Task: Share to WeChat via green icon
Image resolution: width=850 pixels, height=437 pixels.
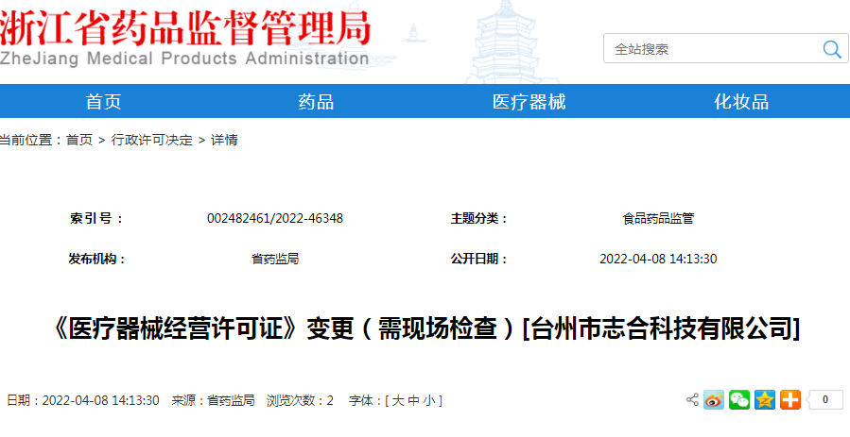Action: 738,399
